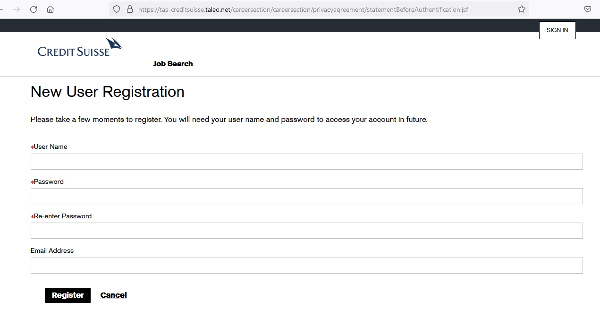Click inside the Email Address input box
The width and height of the screenshot is (600, 310).
[x=306, y=266]
